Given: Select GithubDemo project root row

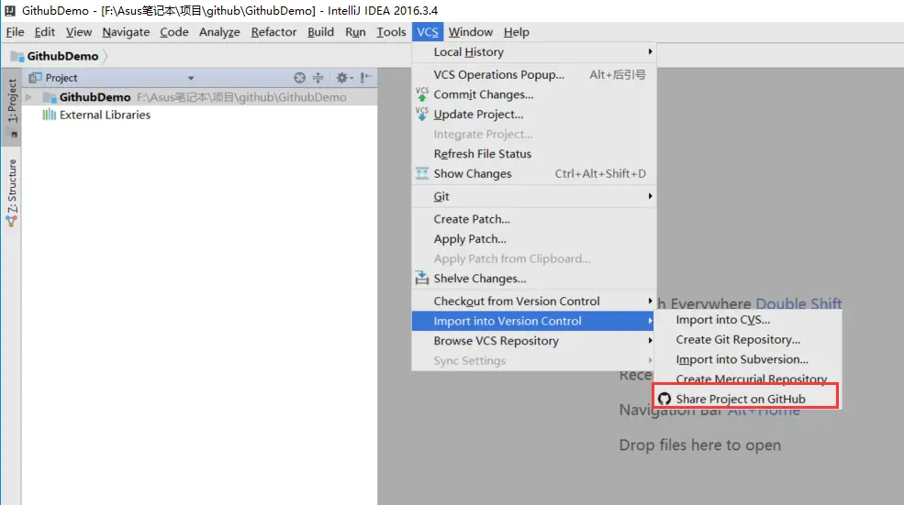Looking at the screenshot, I should [x=199, y=97].
